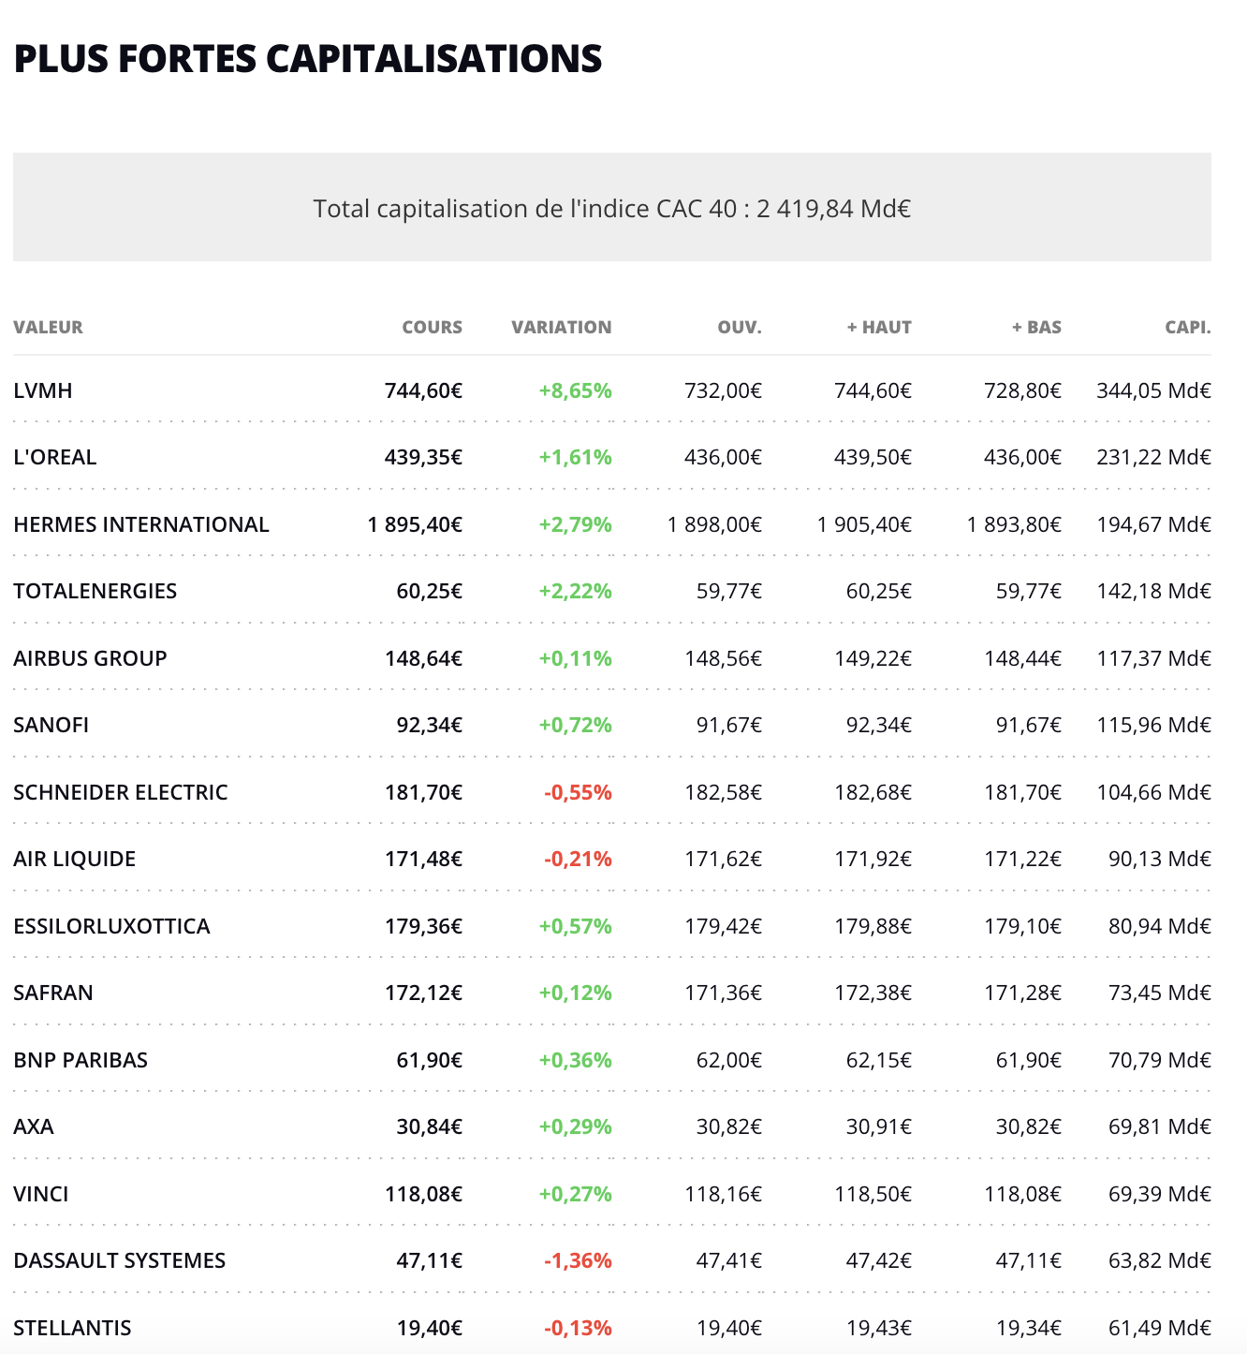
Task: Sort table by CAPI. column header
Action: (1188, 328)
